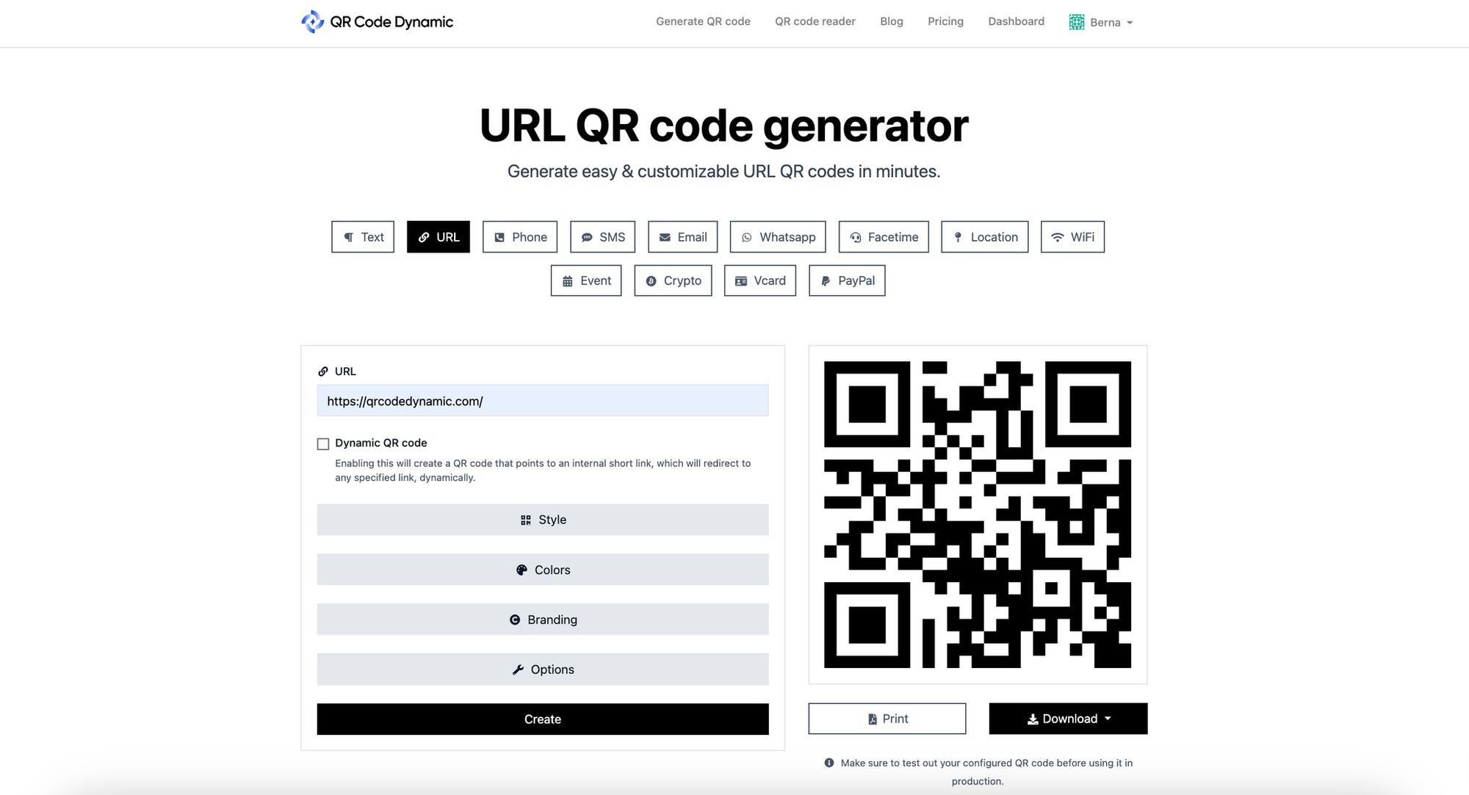Click into the URL input field
Screen dimensions: 1469x795
pos(543,401)
